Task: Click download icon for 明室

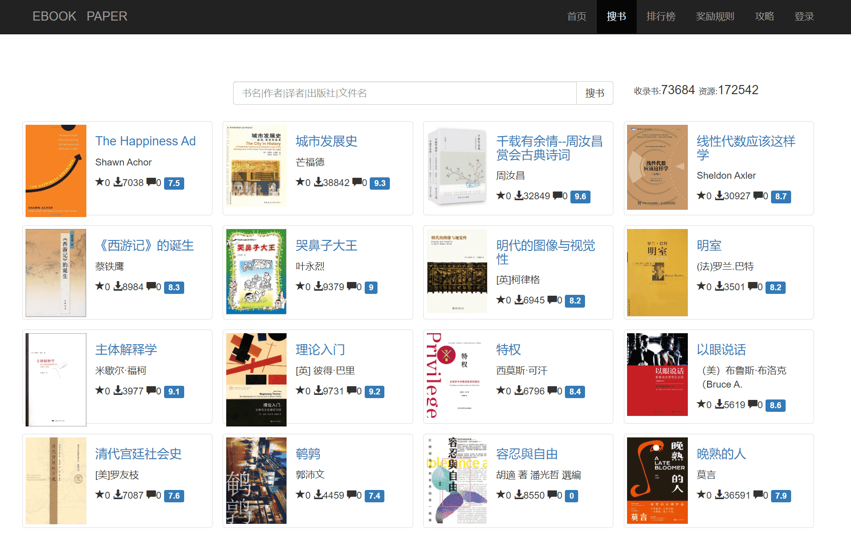Action: [719, 286]
